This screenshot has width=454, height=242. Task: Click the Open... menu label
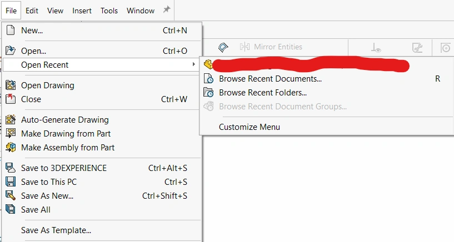coord(33,51)
